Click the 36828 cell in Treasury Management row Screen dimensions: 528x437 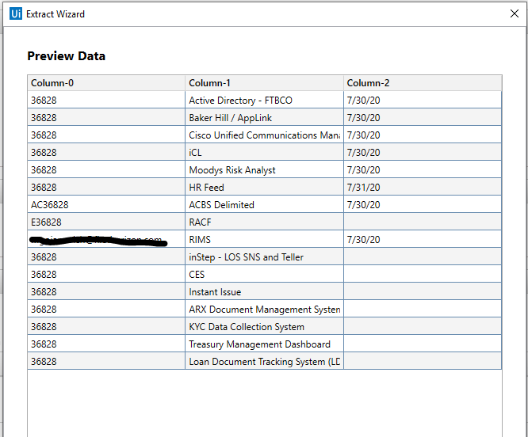tap(106, 344)
